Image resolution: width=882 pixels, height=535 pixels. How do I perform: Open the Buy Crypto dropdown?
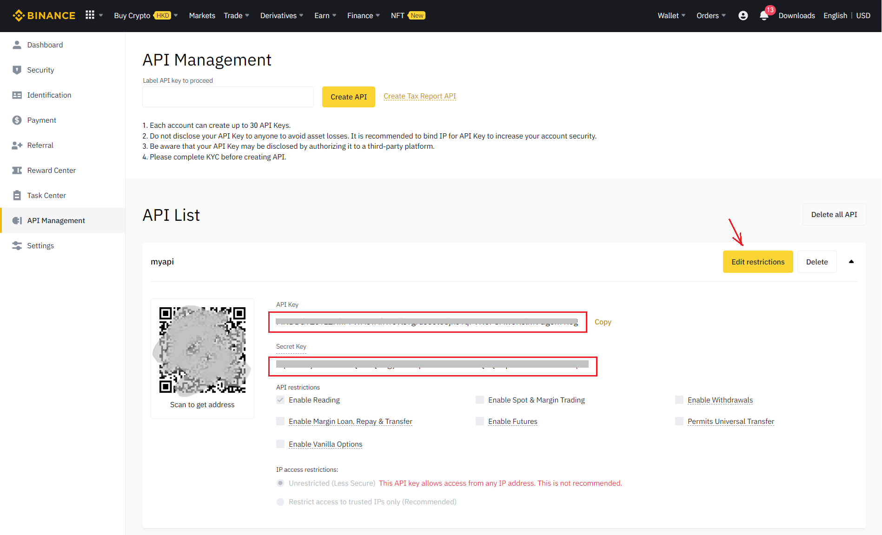146,15
